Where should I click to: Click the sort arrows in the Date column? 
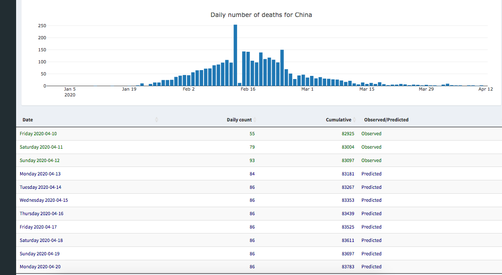click(157, 120)
